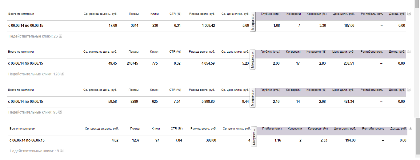Image resolution: width=420 pixels, height=160 pixels.
Task: Click Доход help icon in 187.06 goal-price table
Action: click(409, 14)
